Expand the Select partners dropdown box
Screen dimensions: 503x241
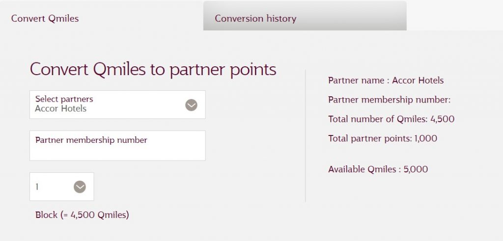(x=117, y=105)
